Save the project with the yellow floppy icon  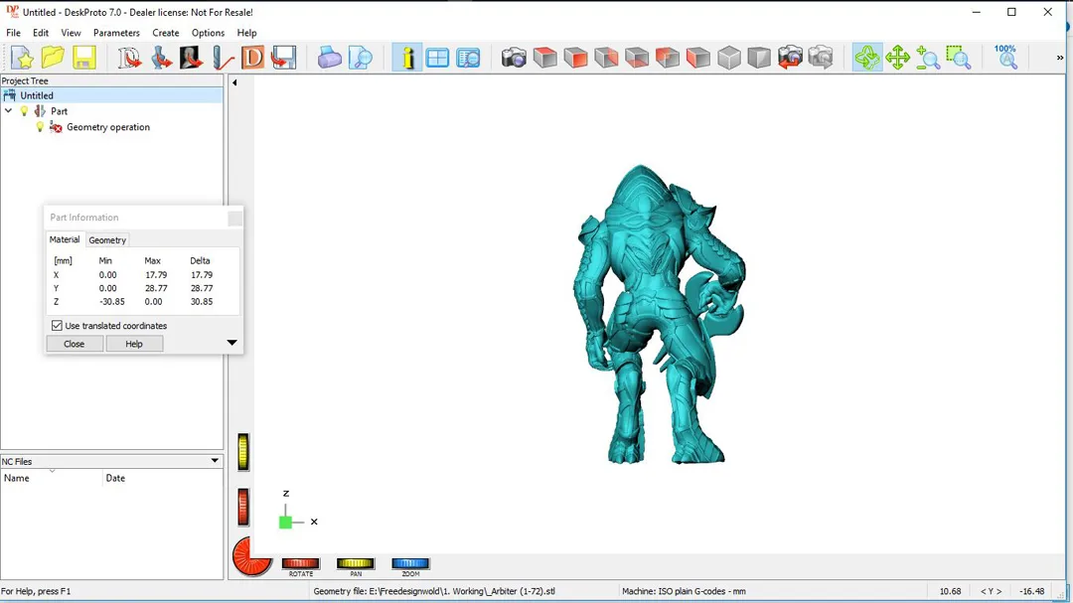[x=84, y=58]
